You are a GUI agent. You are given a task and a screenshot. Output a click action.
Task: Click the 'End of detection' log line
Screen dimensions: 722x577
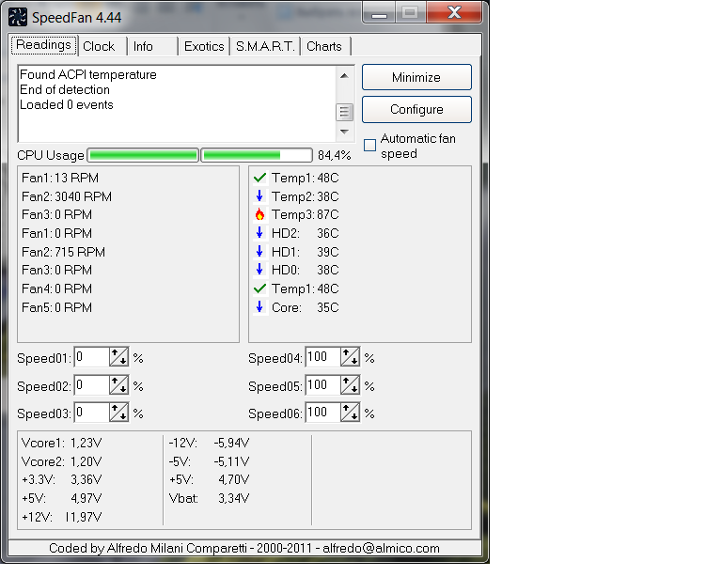[x=65, y=89]
